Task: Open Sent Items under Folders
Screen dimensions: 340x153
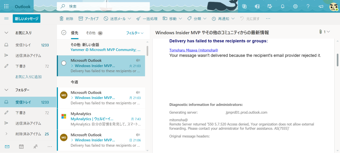Action: pos(28,123)
